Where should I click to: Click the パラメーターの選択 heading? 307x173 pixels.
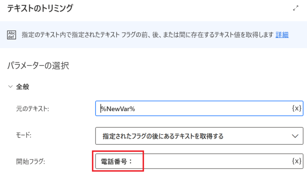coord(38,65)
